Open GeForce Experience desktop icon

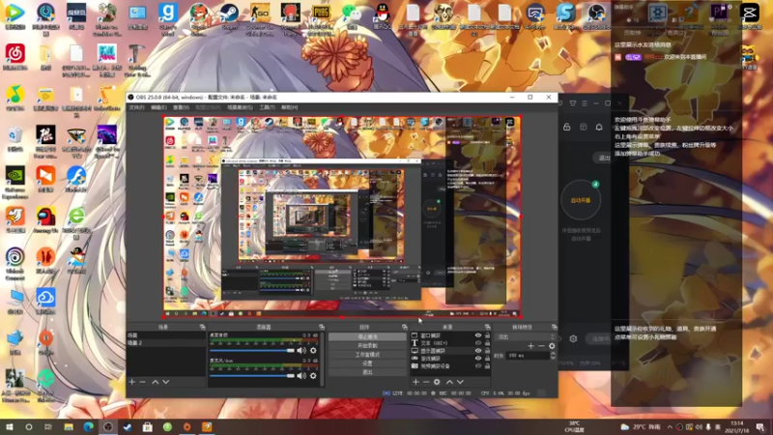[x=15, y=182]
